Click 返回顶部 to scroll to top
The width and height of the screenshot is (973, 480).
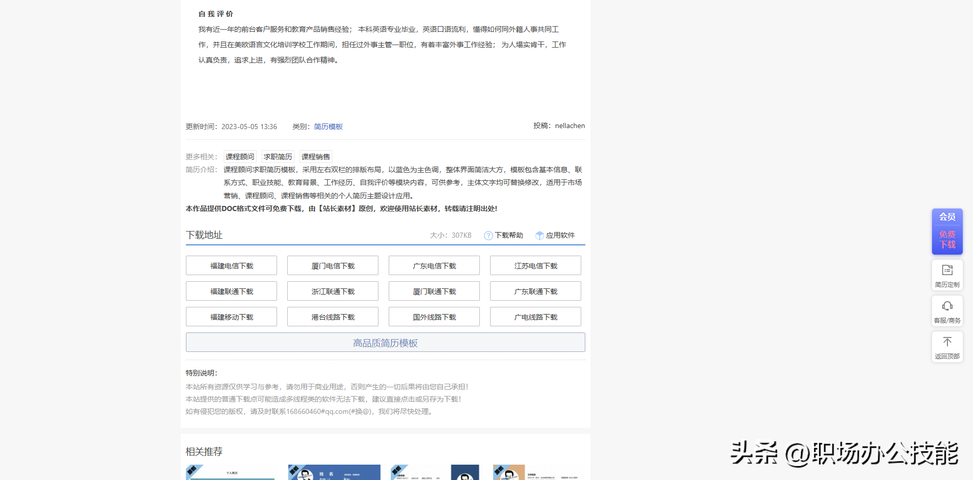coord(947,347)
